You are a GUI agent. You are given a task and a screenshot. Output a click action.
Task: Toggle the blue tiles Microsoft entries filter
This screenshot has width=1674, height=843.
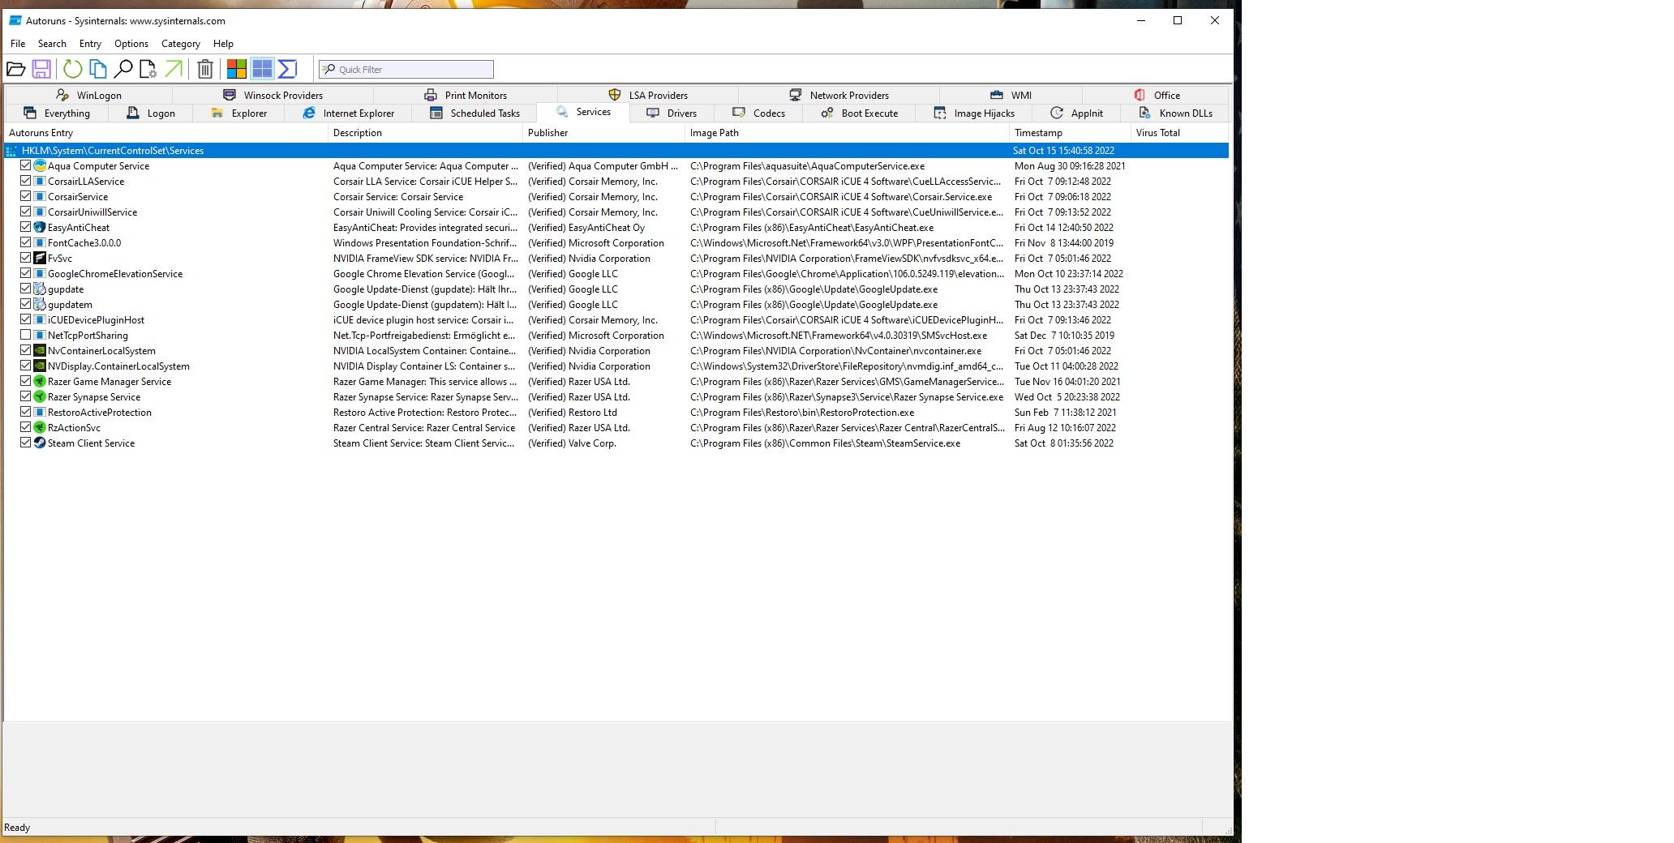click(262, 70)
